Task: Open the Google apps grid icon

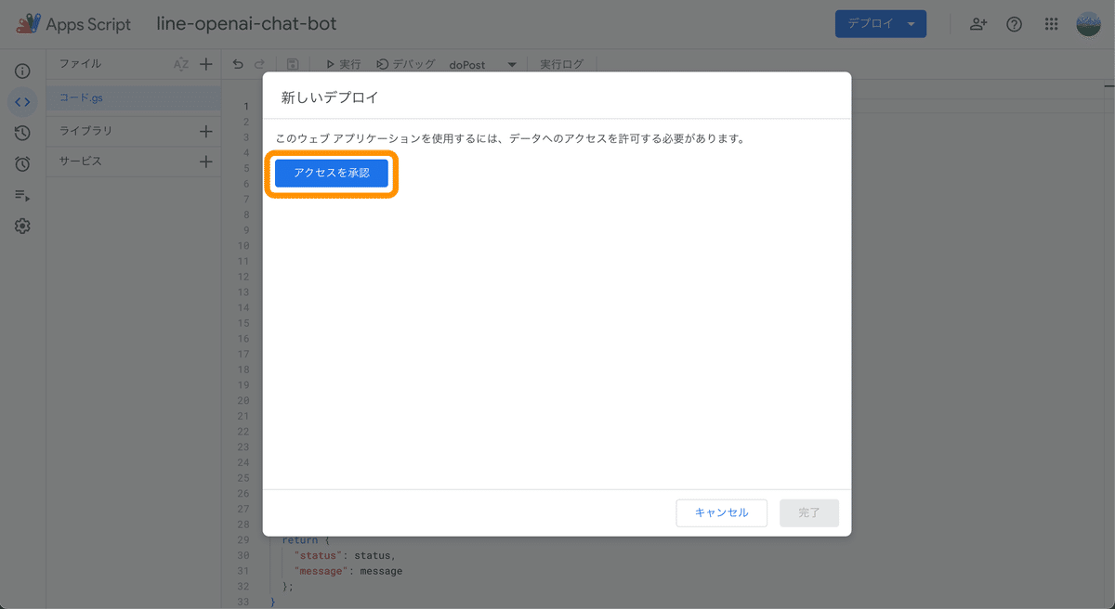Action: (x=1052, y=24)
